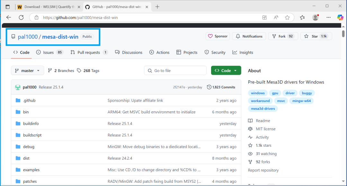Switch to the Issues tab
Image resolution: width=347 pixels, height=186 pixels.
click(50, 52)
